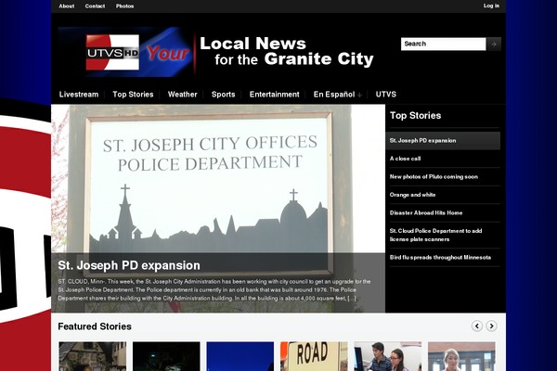Open the story A close call
Image resolution: width=557 pixels, height=371 pixels.
(x=405, y=159)
